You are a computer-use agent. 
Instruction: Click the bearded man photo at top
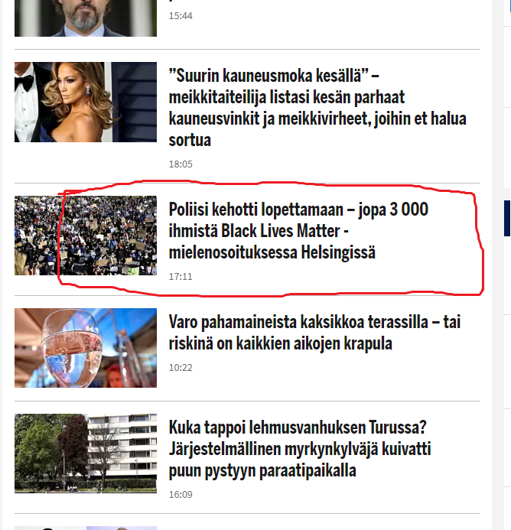coord(86,18)
